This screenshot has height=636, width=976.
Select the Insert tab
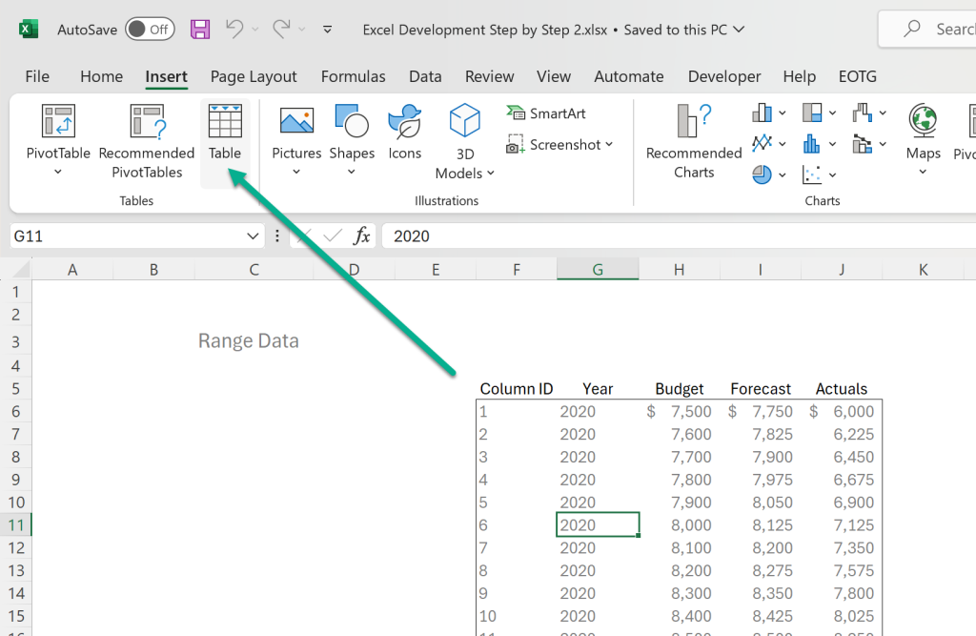coord(166,76)
